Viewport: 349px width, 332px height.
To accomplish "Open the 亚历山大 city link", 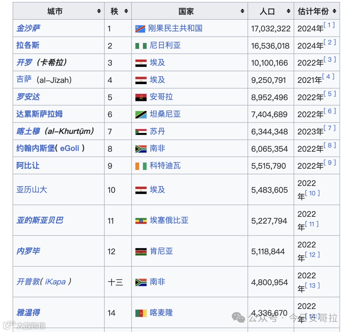I will click(32, 190).
